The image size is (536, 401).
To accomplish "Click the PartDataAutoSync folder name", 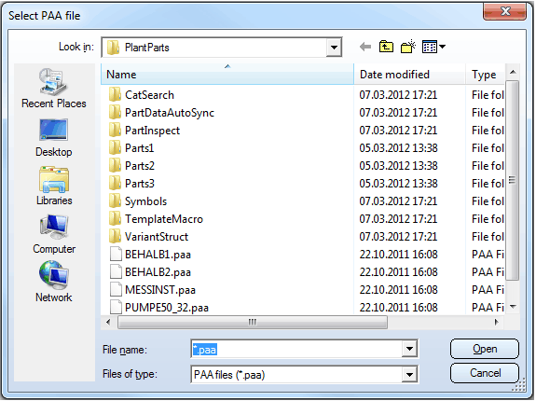I will point(170,113).
